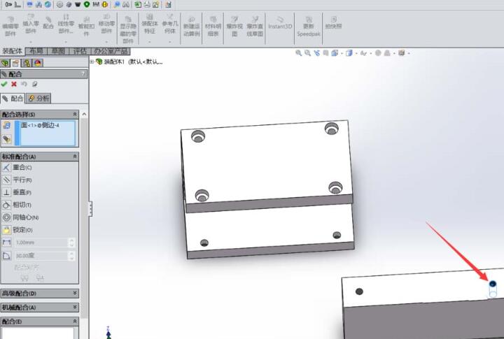Collapse the Standard Mates (标准配合) section
The image size is (504, 339).
point(75,157)
